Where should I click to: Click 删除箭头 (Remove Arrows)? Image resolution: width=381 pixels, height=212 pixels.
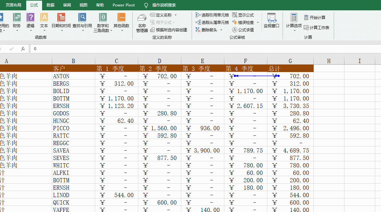pos(207,30)
